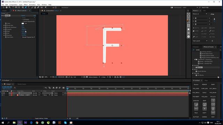223x125 pixels.
Task: Toggle the Stroke effect fx switch
Action: point(4,15)
